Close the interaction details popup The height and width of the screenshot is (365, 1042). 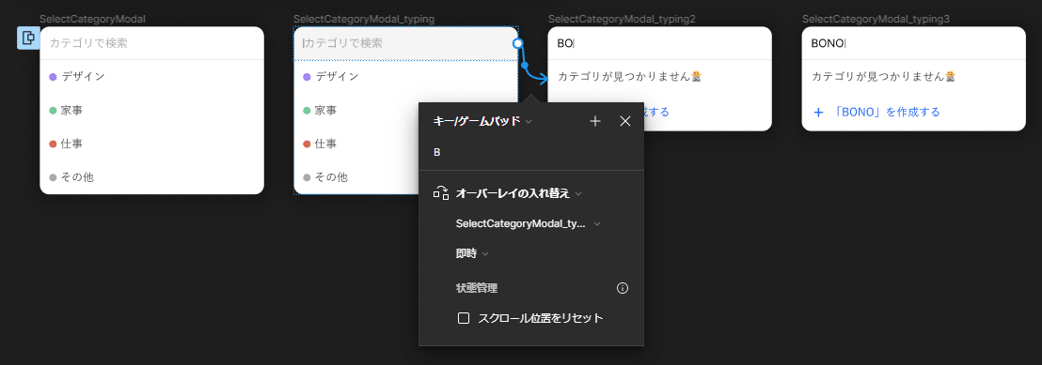click(x=624, y=121)
